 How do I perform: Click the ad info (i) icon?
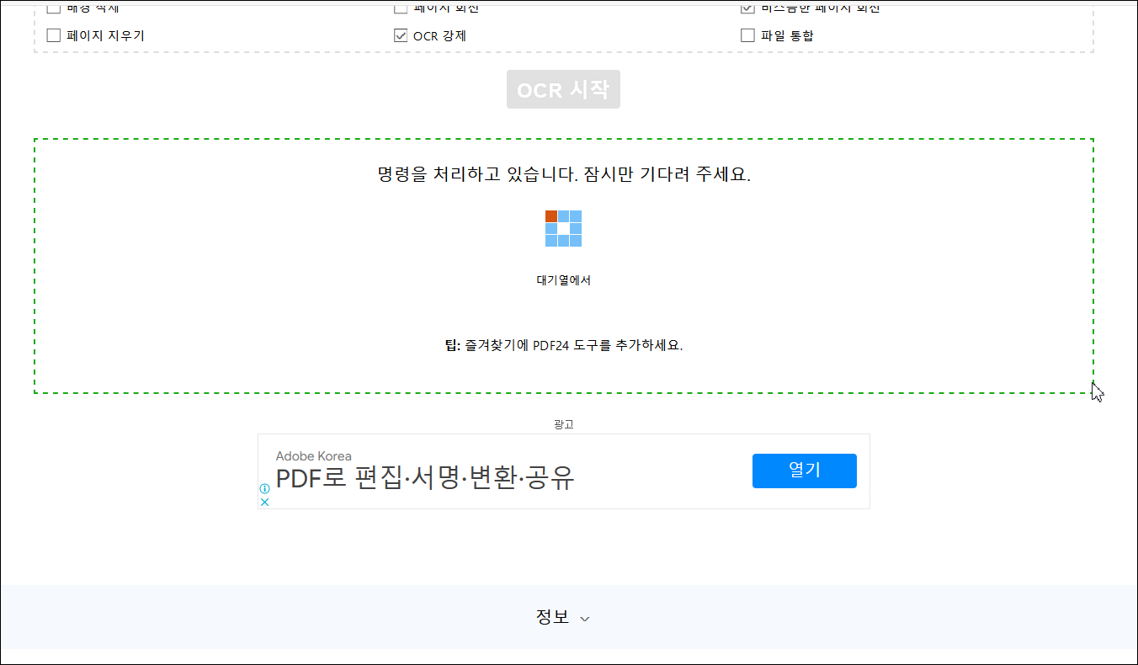264,489
